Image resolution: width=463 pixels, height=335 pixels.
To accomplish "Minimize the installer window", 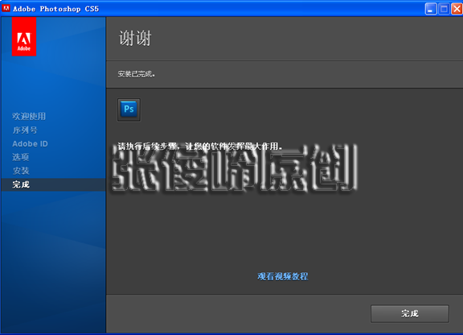I will pyautogui.click(x=431, y=9).
